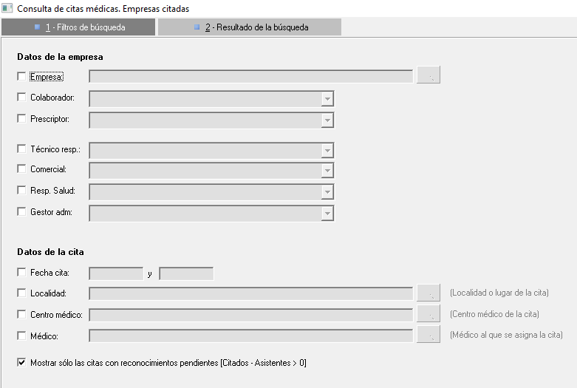Select the Resp. Salud checkbox
This screenshot has height=388, width=577.
pos(21,191)
